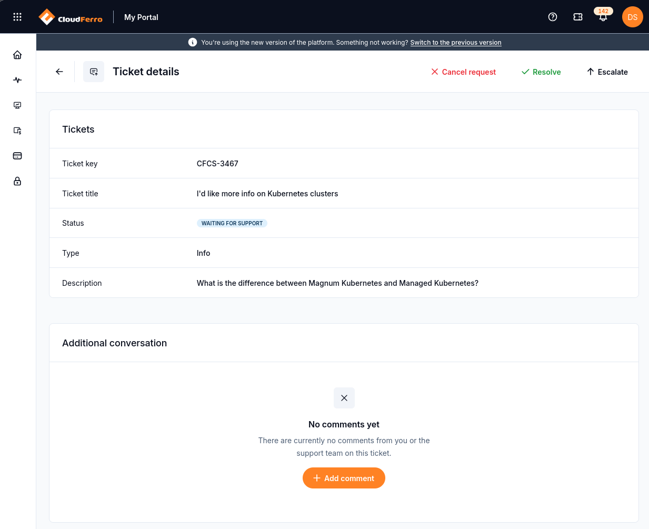649x529 pixels.
Task: Click the Type value Info
Action: pos(204,253)
